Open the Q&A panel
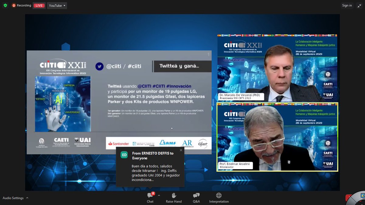365x205 pixels. pyautogui.click(x=196, y=198)
